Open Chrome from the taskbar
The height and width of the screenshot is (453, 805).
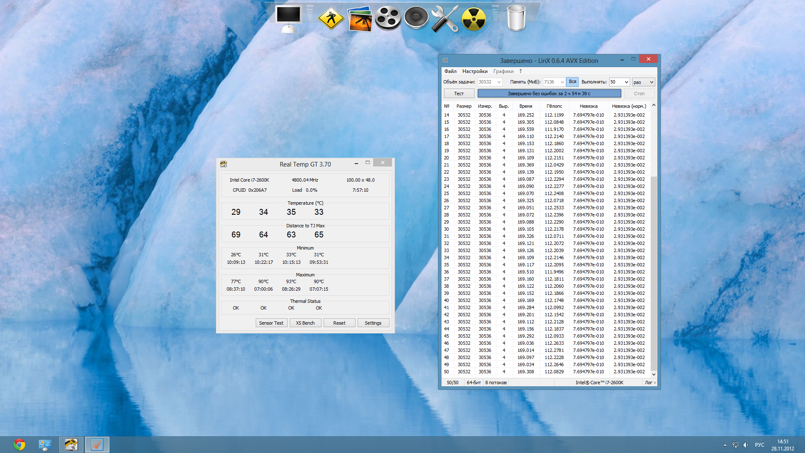click(19, 445)
